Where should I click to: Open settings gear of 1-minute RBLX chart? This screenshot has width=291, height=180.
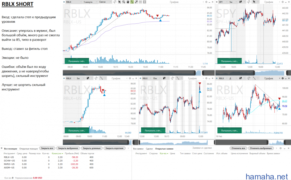coord(206,2)
